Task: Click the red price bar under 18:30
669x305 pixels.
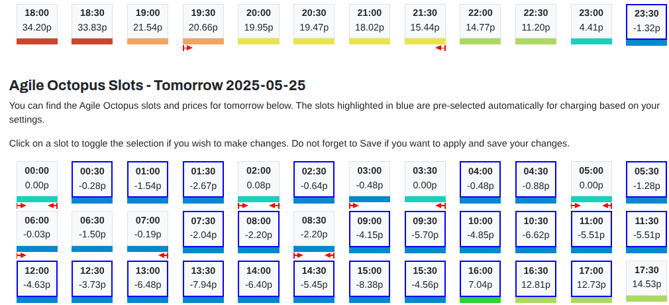Action: [92, 41]
